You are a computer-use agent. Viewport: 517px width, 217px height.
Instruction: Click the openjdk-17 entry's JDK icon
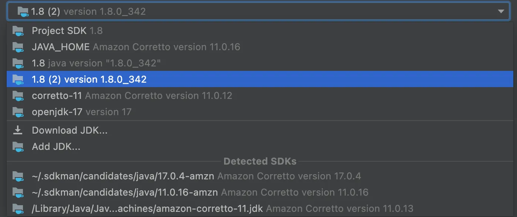(18, 112)
